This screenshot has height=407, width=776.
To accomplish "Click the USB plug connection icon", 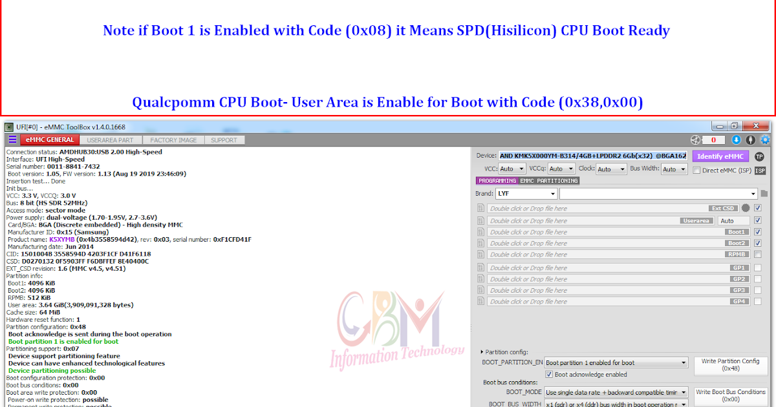I will click(750, 140).
